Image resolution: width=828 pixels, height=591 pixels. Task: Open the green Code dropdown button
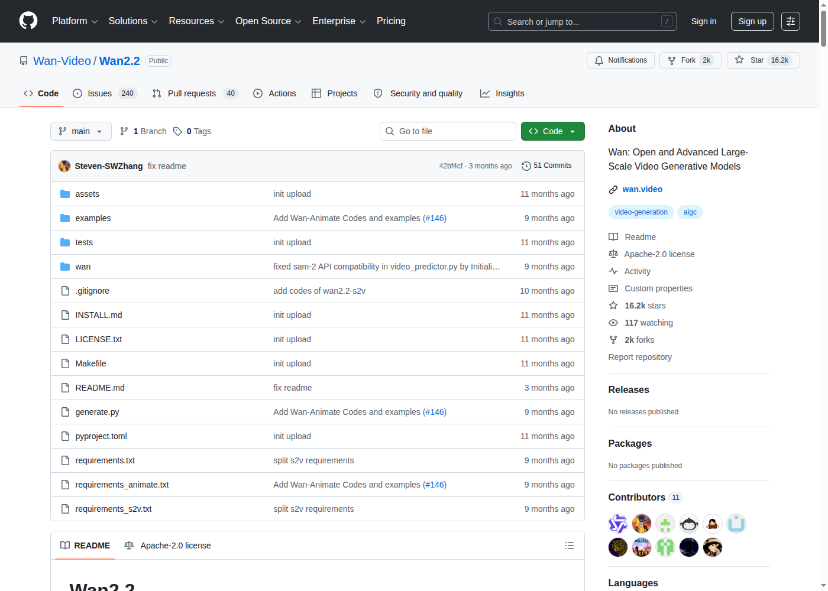coord(552,131)
